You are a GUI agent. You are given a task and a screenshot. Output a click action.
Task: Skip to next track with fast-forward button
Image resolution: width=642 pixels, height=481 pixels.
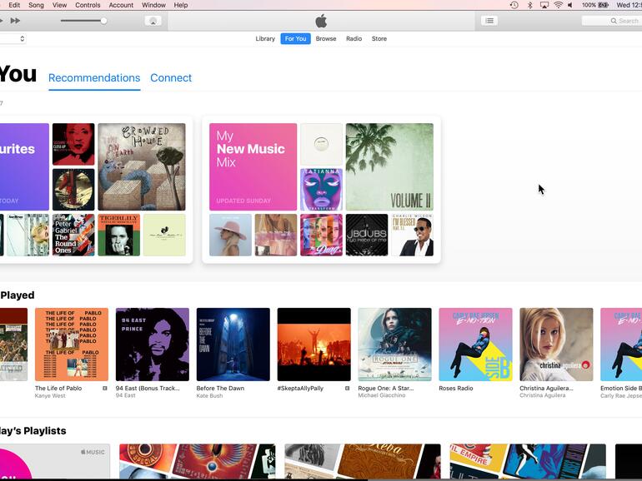click(x=15, y=21)
